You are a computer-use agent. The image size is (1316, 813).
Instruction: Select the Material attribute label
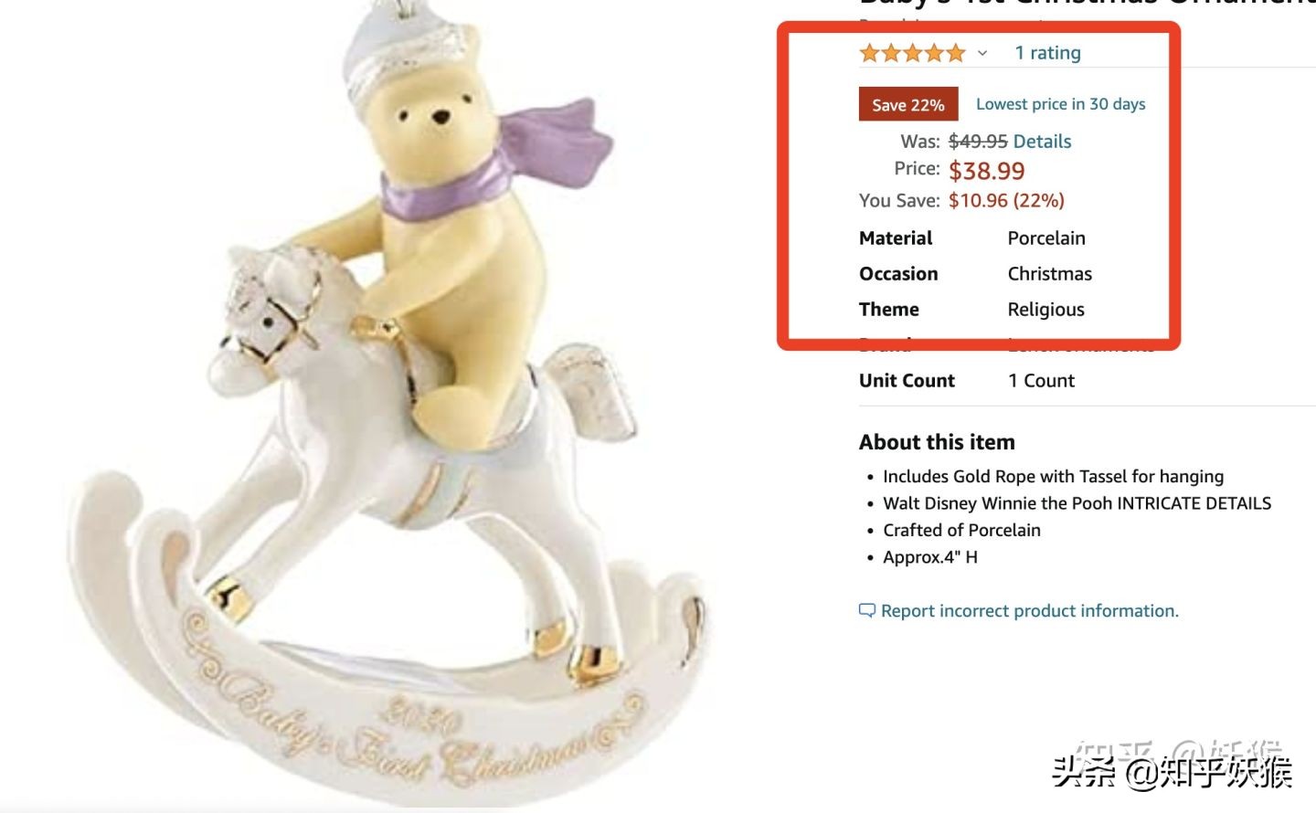(x=896, y=238)
